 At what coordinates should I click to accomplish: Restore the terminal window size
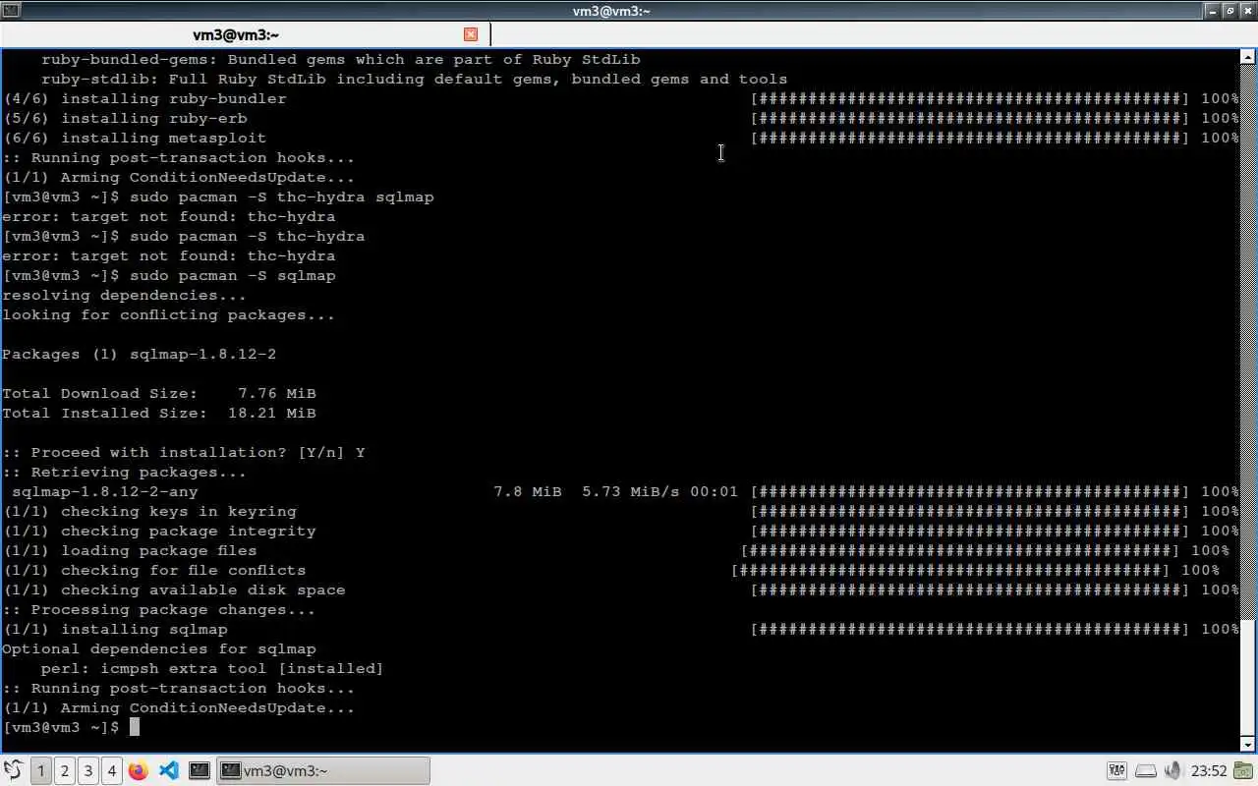tap(1229, 11)
